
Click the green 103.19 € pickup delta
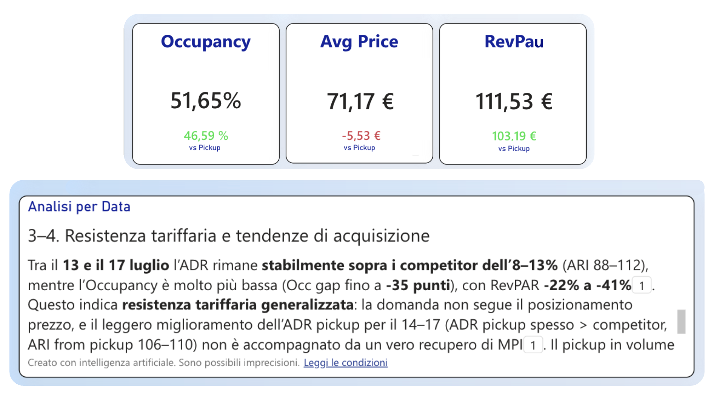pos(514,136)
